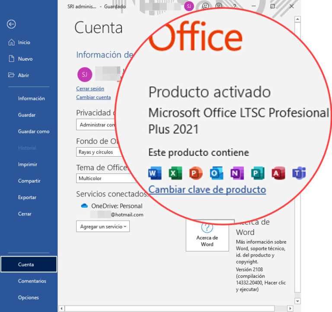The height and width of the screenshot is (312, 332).
Task: Click the sad face feedback icon
Action: point(219,6)
